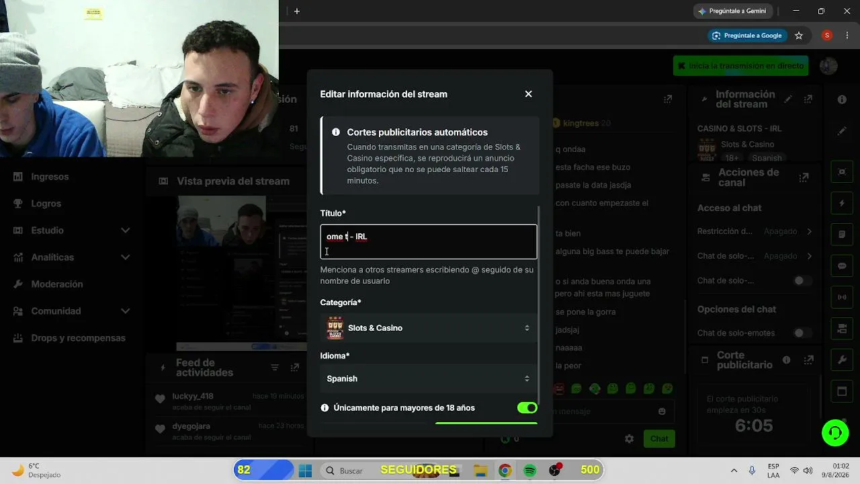This screenshot has width=860, height=484.
Task: Expand the Analíticas chevron
Action: pos(125,257)
